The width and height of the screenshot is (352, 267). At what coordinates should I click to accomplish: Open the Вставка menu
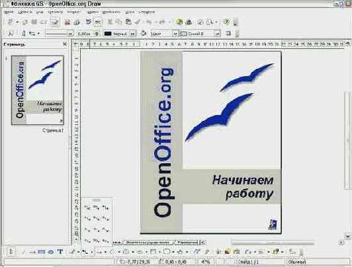[55, 12]
